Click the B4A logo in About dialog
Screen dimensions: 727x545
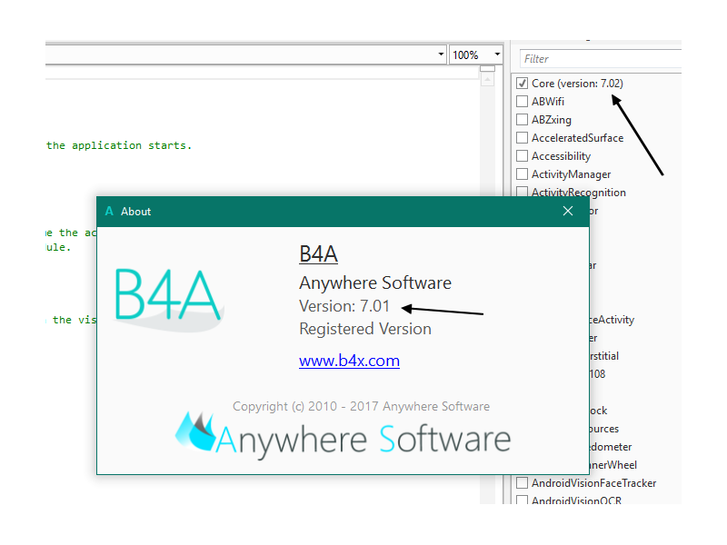click(x=169, y=299)
